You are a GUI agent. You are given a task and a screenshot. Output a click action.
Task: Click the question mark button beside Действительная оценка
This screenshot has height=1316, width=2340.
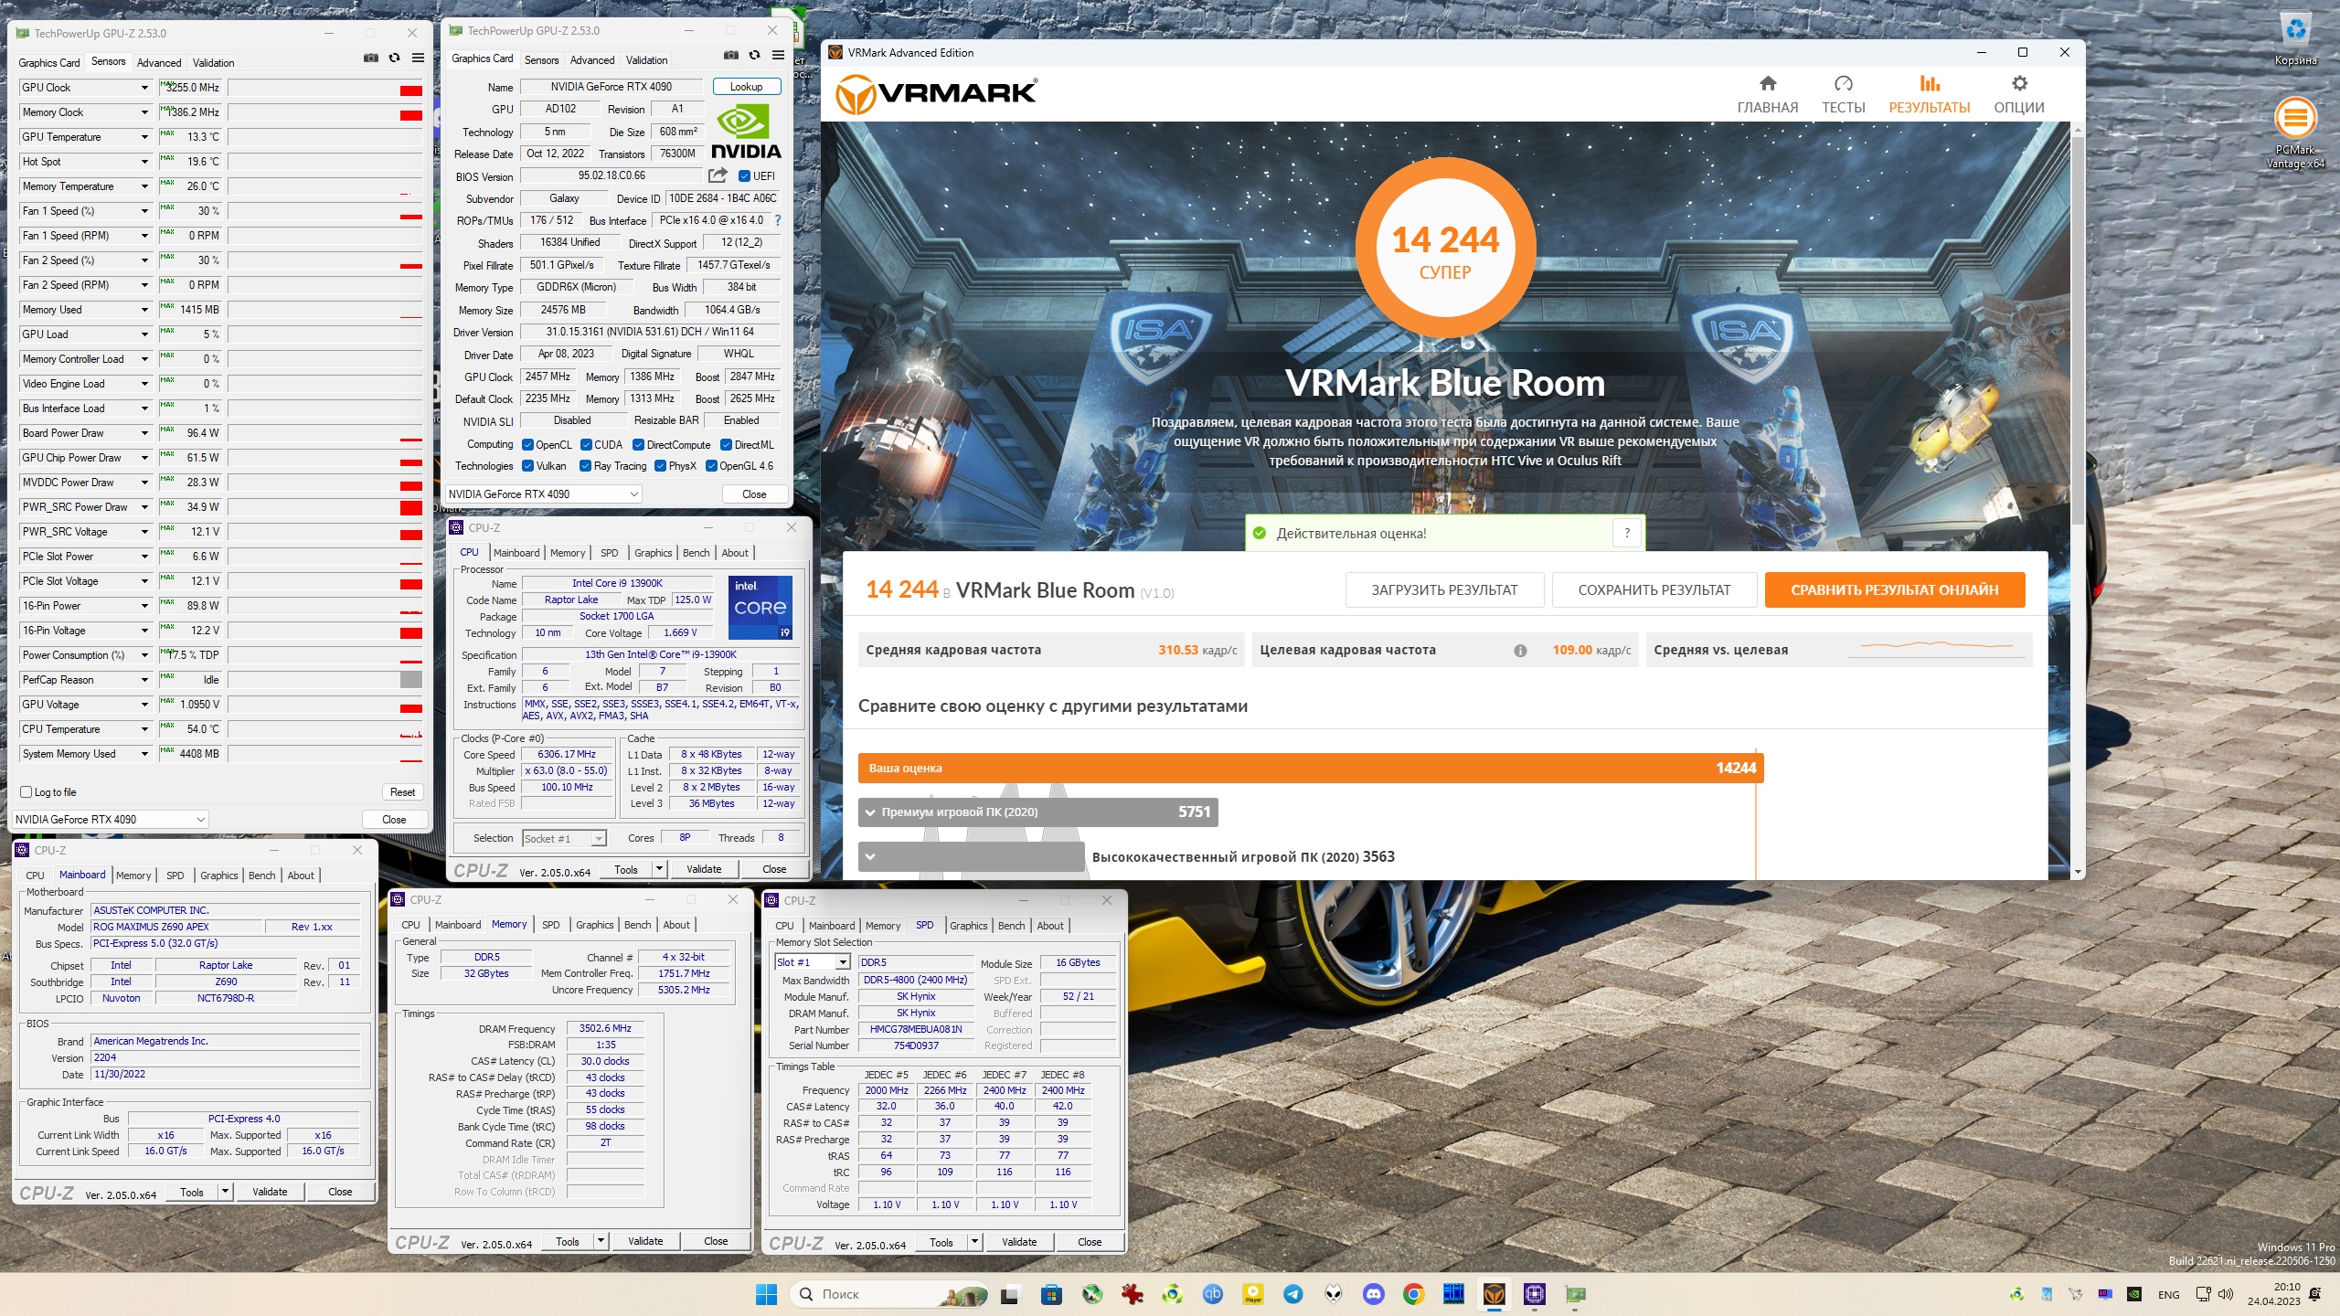point(1627,533)
